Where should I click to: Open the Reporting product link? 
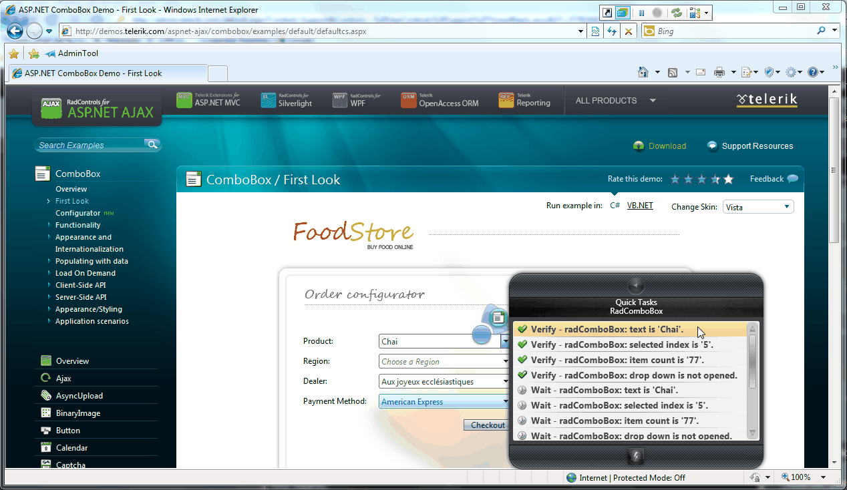tap(524, 100)
